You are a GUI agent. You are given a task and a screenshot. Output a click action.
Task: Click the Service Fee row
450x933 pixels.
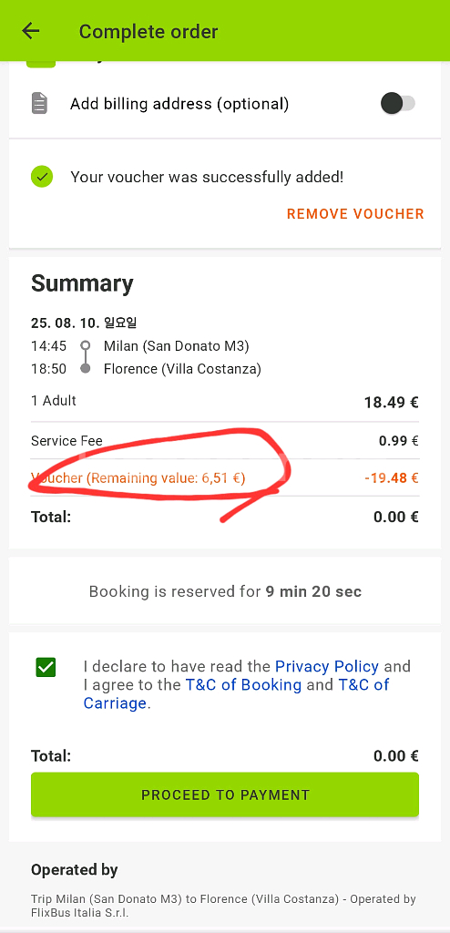click(x=225, y=441)
